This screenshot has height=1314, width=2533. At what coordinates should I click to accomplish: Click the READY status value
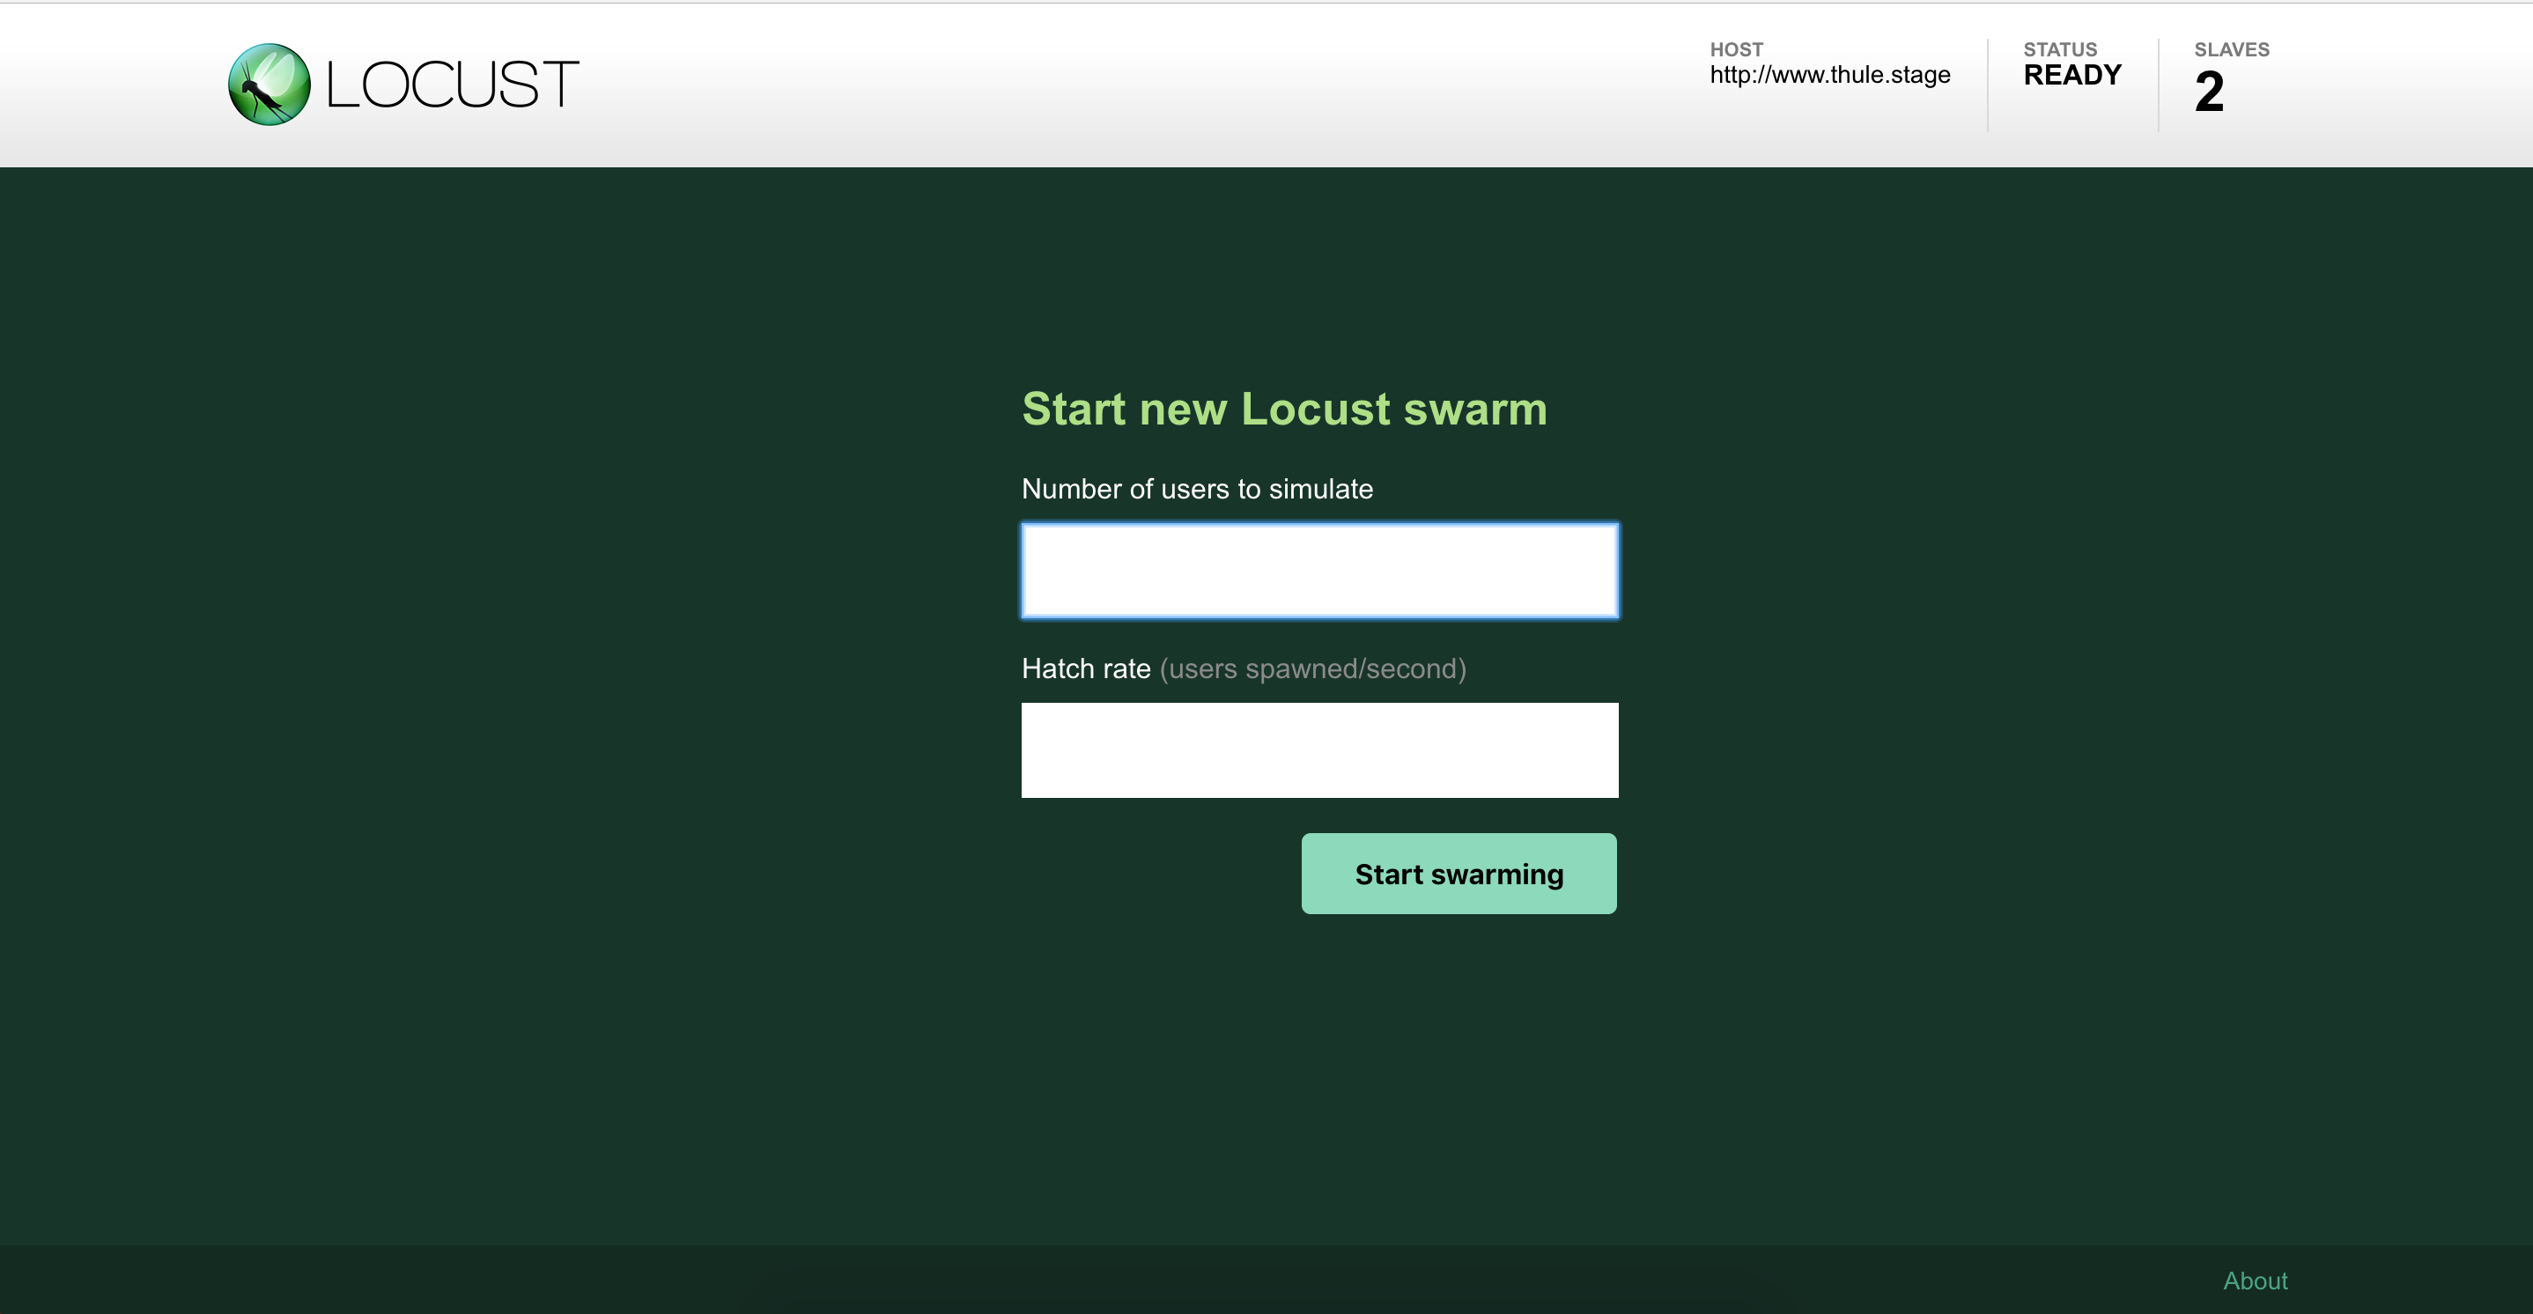(x=2071, y=75)
